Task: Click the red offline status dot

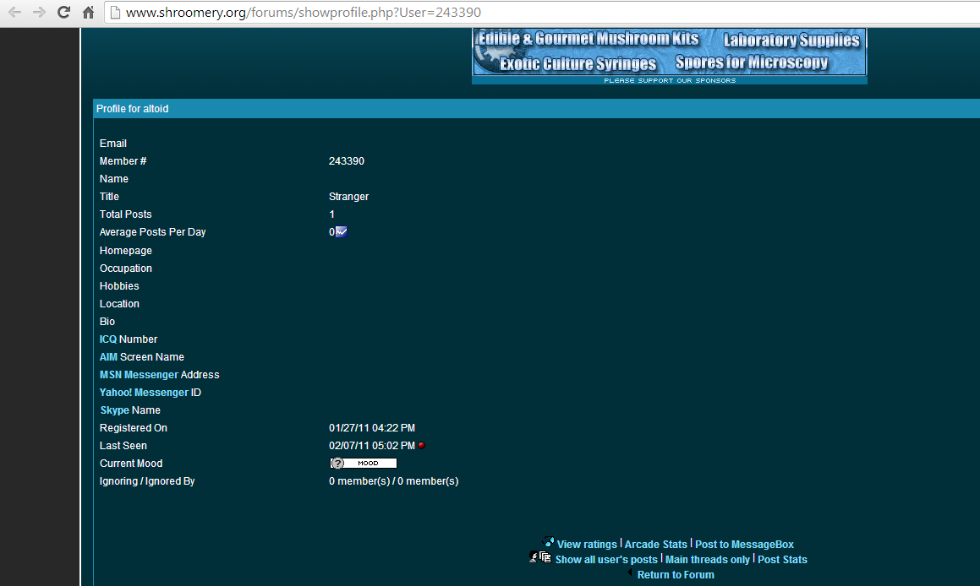Action: (x=421, y=446)
